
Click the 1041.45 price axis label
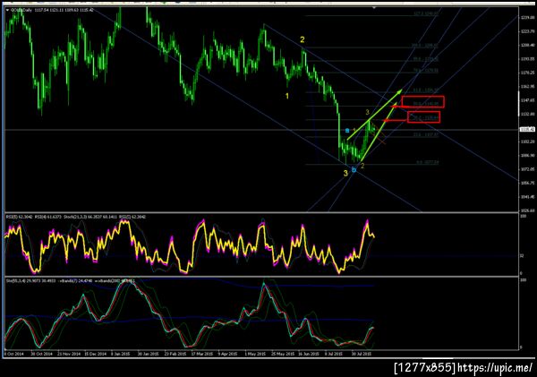pyautogui.click(x=528, y=197)
